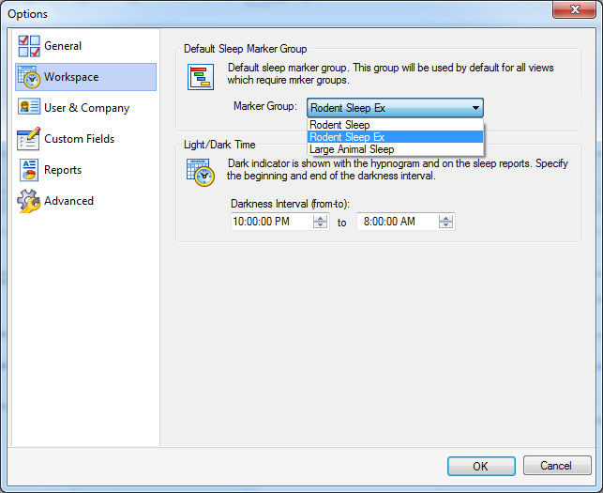Image resolution: width=603 pixels, height=493 pixels.
Task: Click the Darkness Interval (from-to) label
Action: pos(290,204)
